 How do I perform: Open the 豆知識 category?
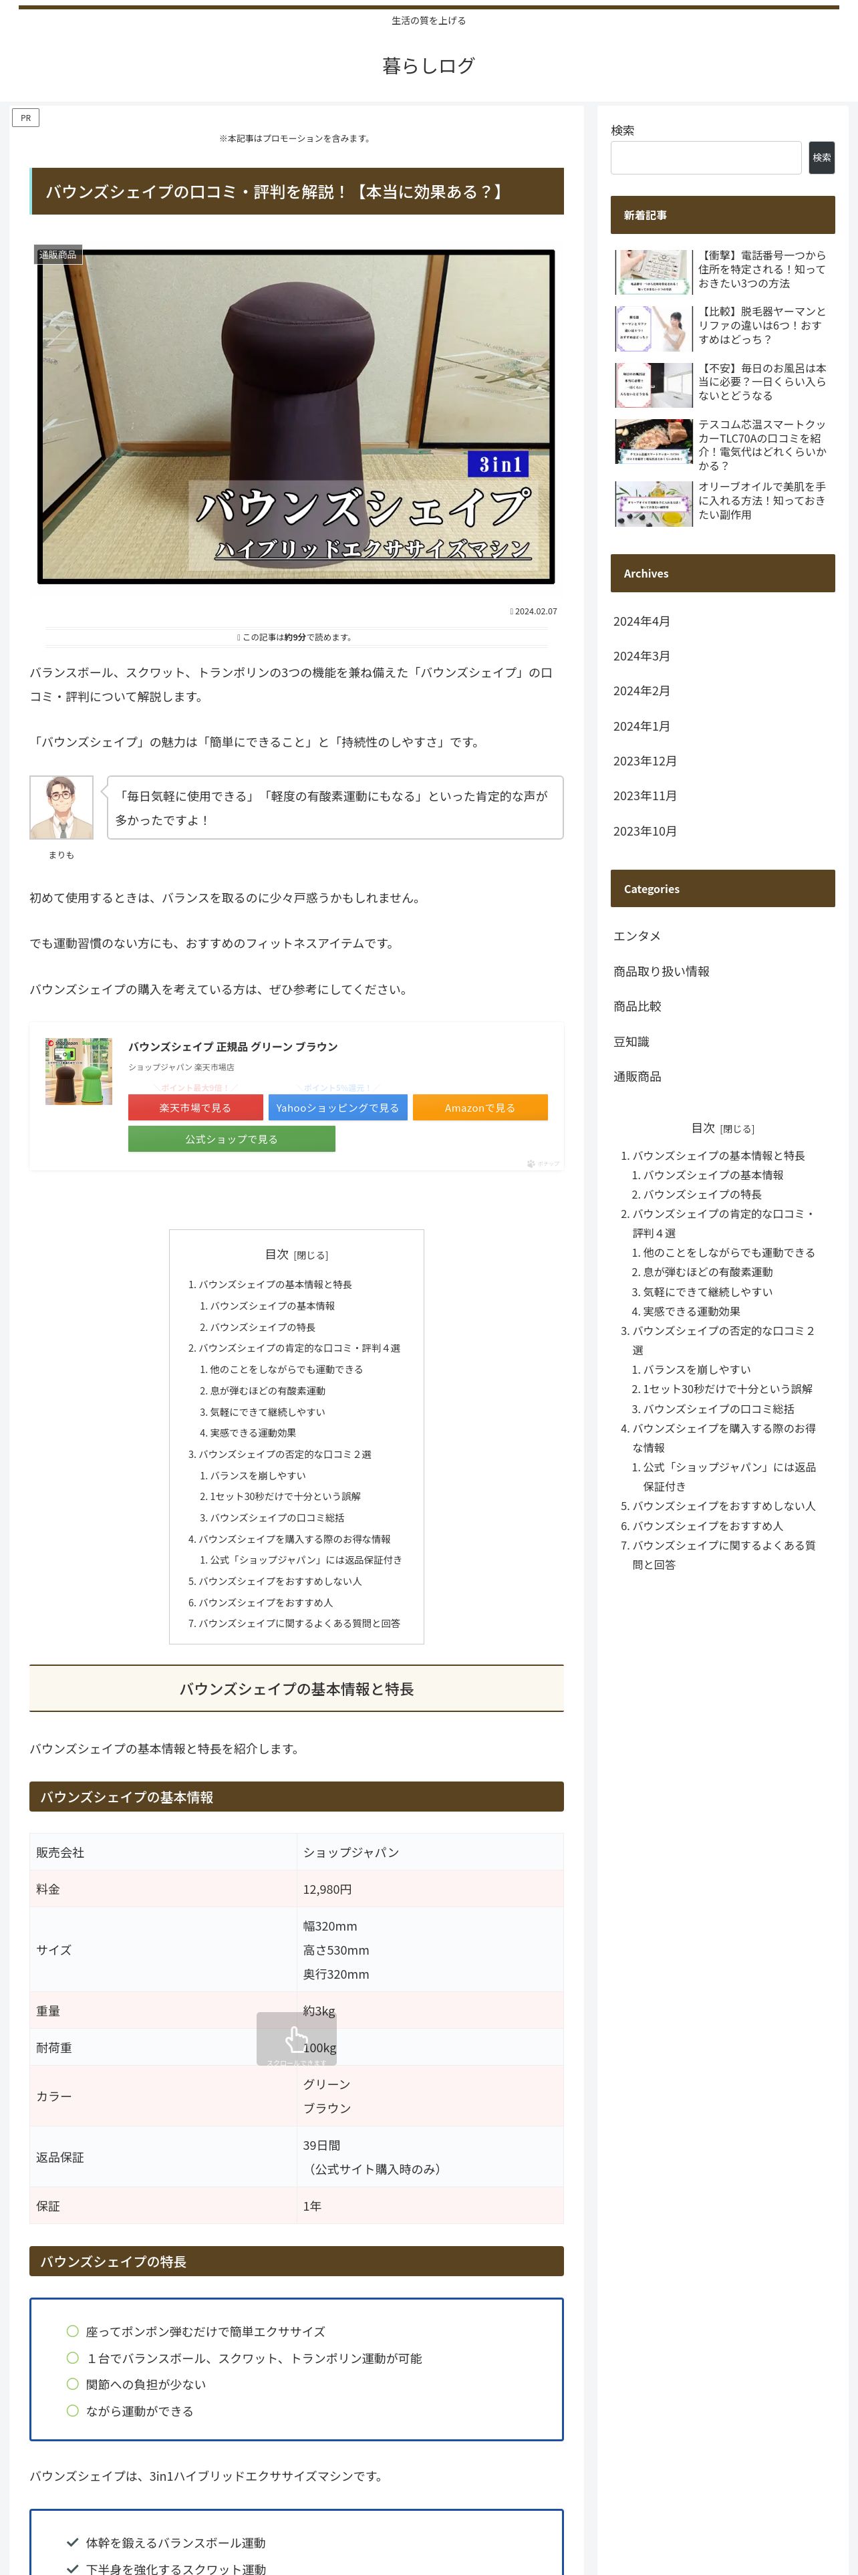[631, 1041]
